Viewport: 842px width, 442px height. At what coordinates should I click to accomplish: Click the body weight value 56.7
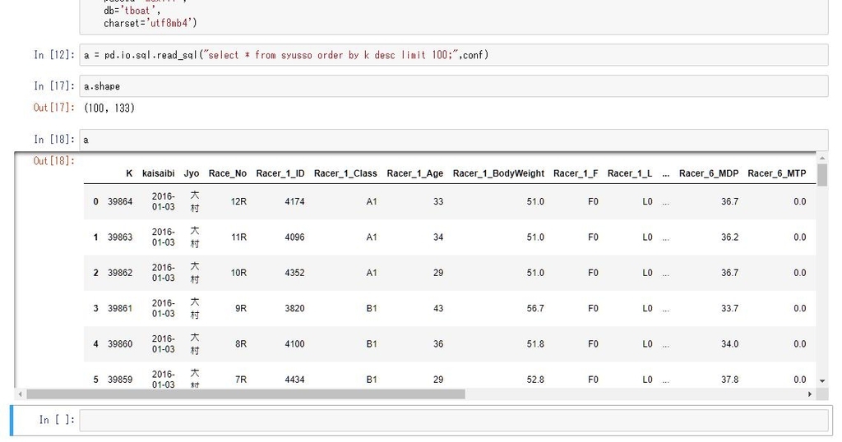pos(535,308)
